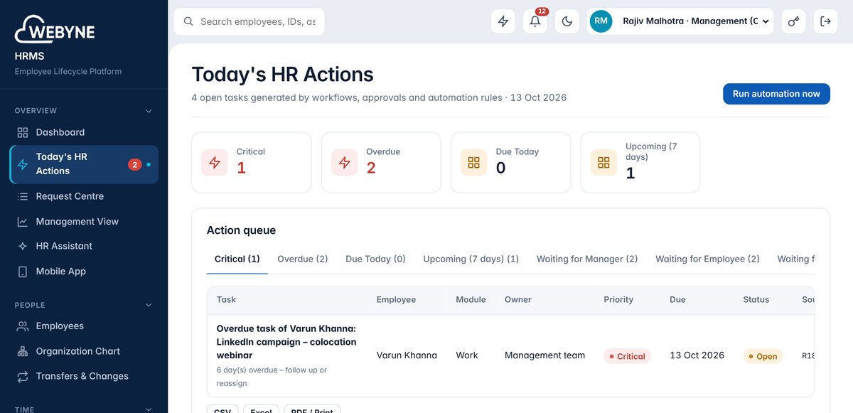853x413 pixels.
Task: Click the Due Today card grid icon
Action: [474, 163]
